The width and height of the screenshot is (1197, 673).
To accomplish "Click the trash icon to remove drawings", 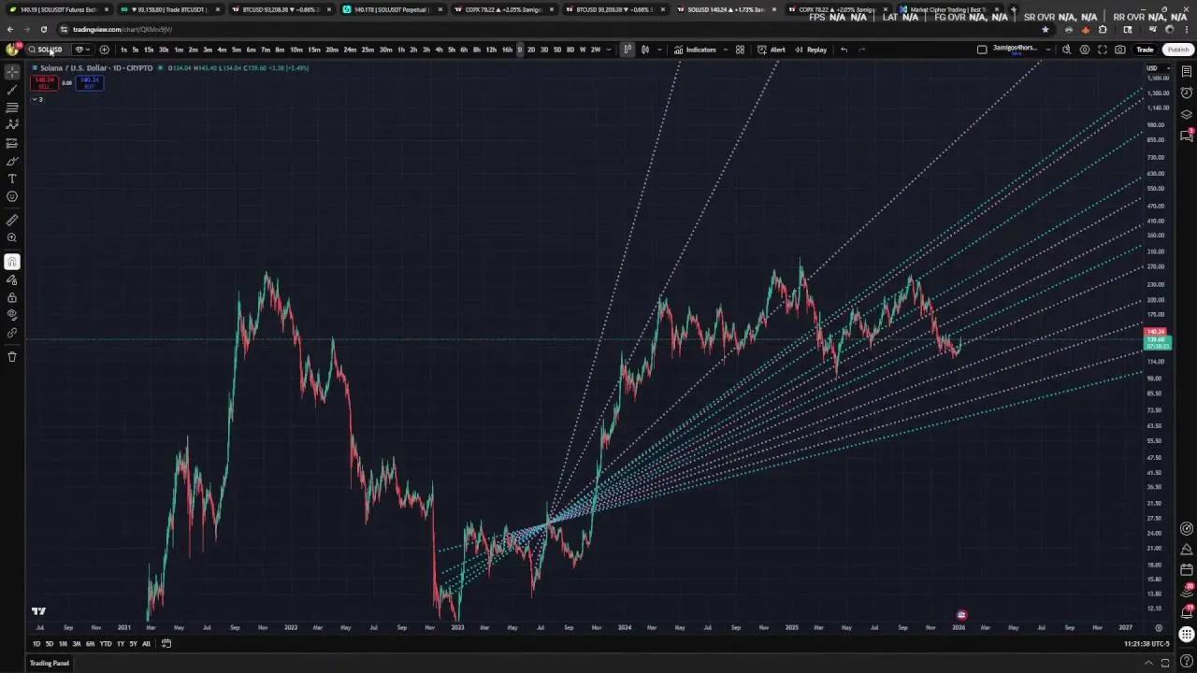I will [x=12, y=356].
